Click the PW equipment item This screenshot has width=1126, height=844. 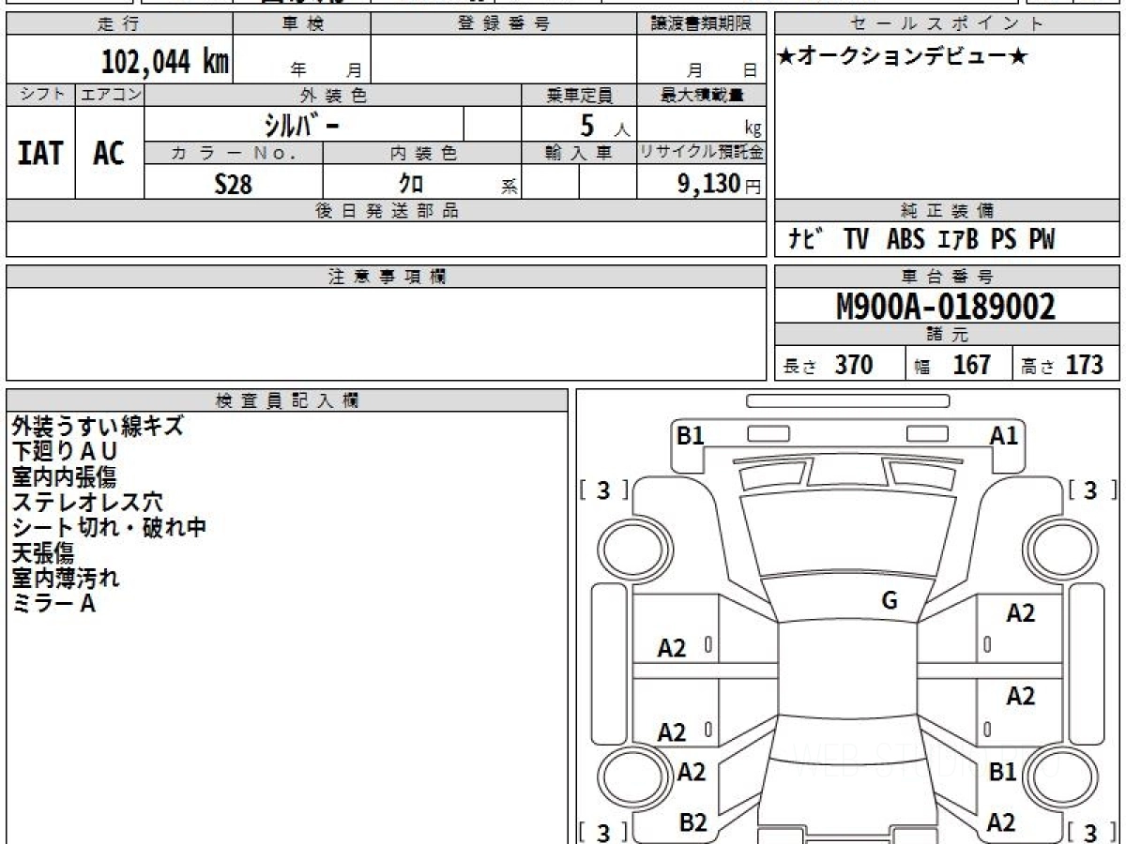point(1042,240)
